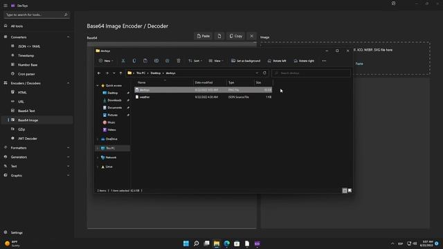Open Microsoft Edge from the taskbar
This screenshot has width=443, height=249.
click(226, 243)
